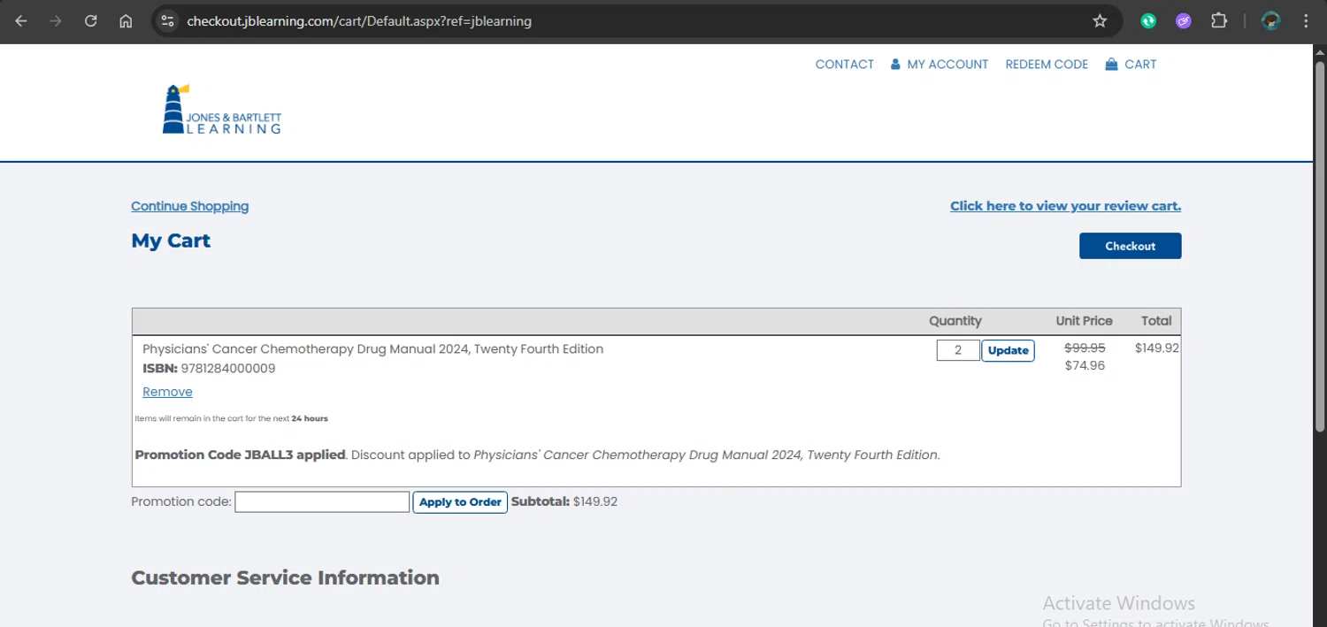Click the Promotion code input field
1327x627 pixels.
[x=322, y=501]
